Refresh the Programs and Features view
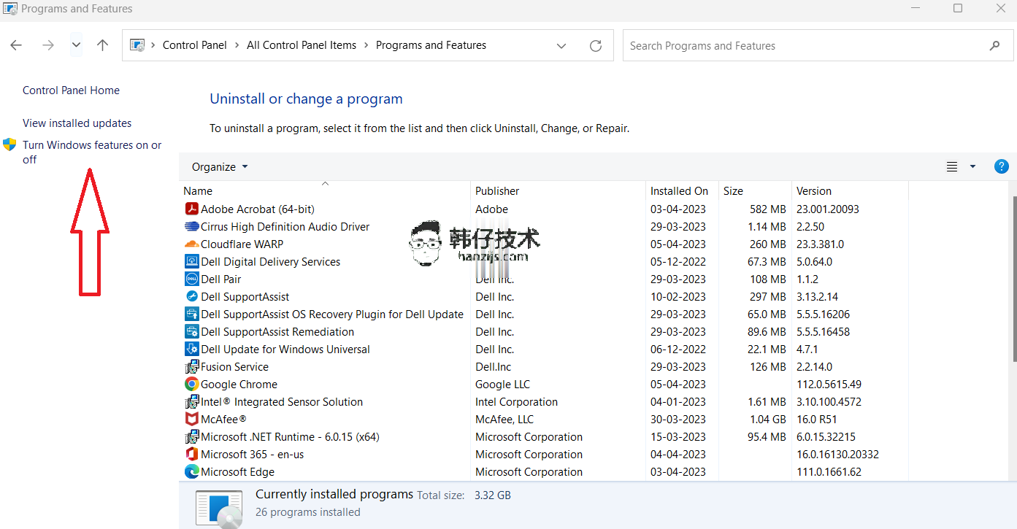 coord(596,46)
